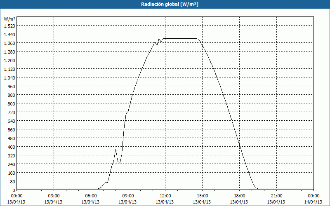Click the 1.200 axis label

9,60
